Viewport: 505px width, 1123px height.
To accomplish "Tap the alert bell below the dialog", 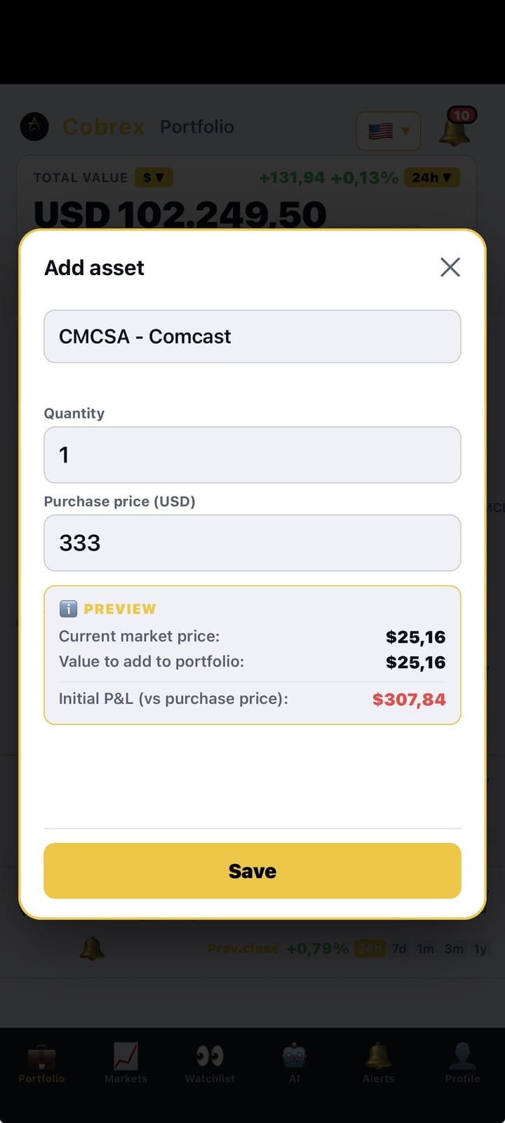I will 92,948.
